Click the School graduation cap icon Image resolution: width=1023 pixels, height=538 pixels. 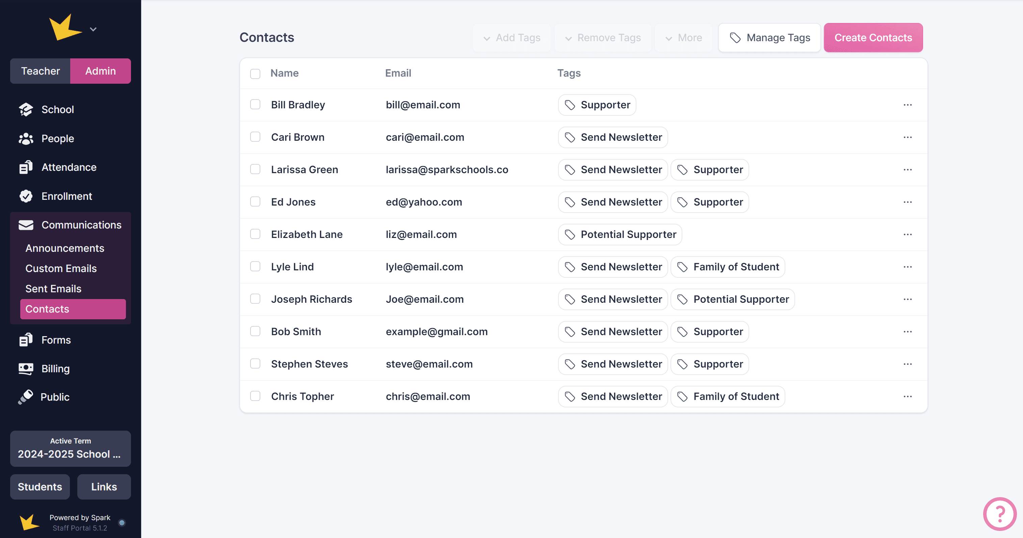point(26,110)
